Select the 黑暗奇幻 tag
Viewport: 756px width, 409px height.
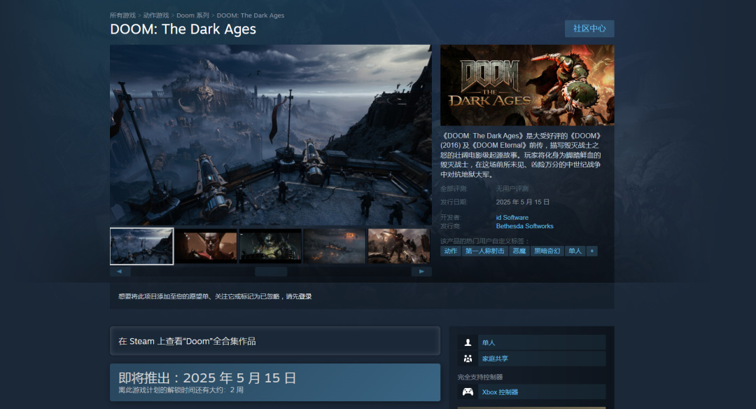click(547, 251)
